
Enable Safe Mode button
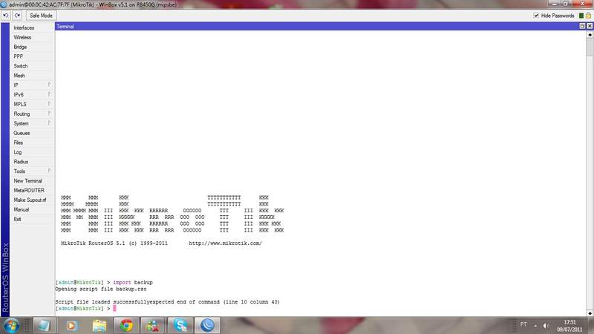coord(41,16)
